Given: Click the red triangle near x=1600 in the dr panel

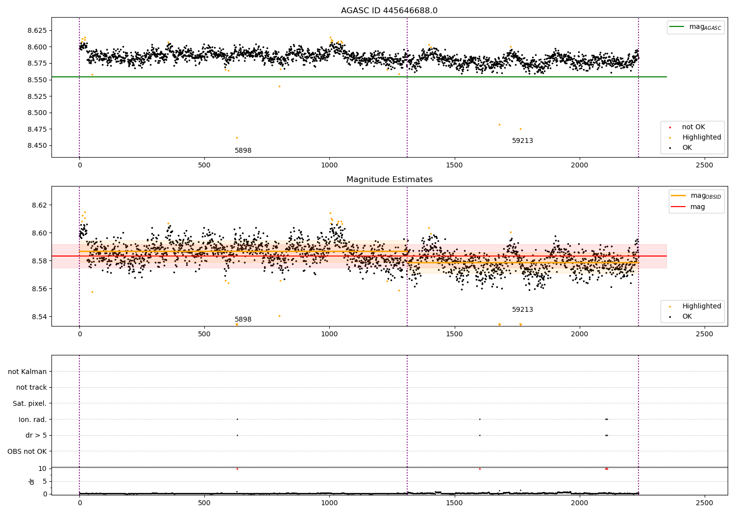Looking at the screenshot, I should [480, 468].
